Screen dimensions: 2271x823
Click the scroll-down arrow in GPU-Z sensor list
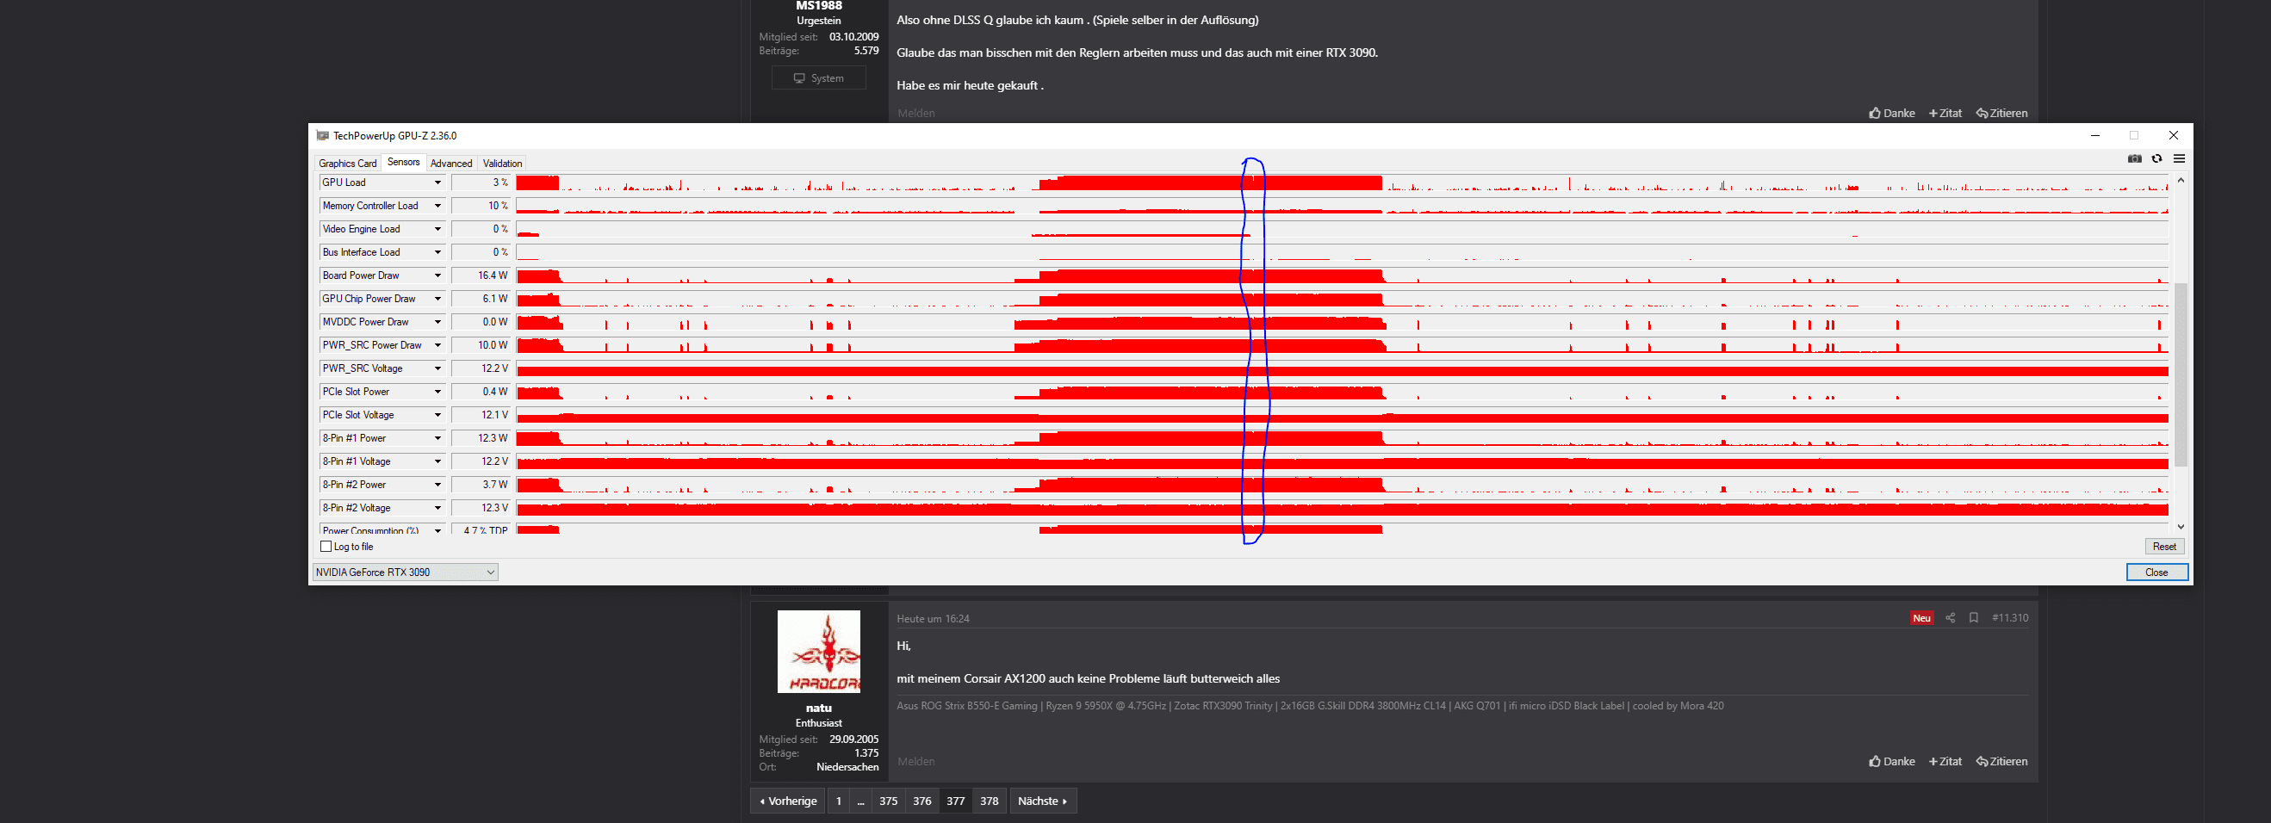2181,527
